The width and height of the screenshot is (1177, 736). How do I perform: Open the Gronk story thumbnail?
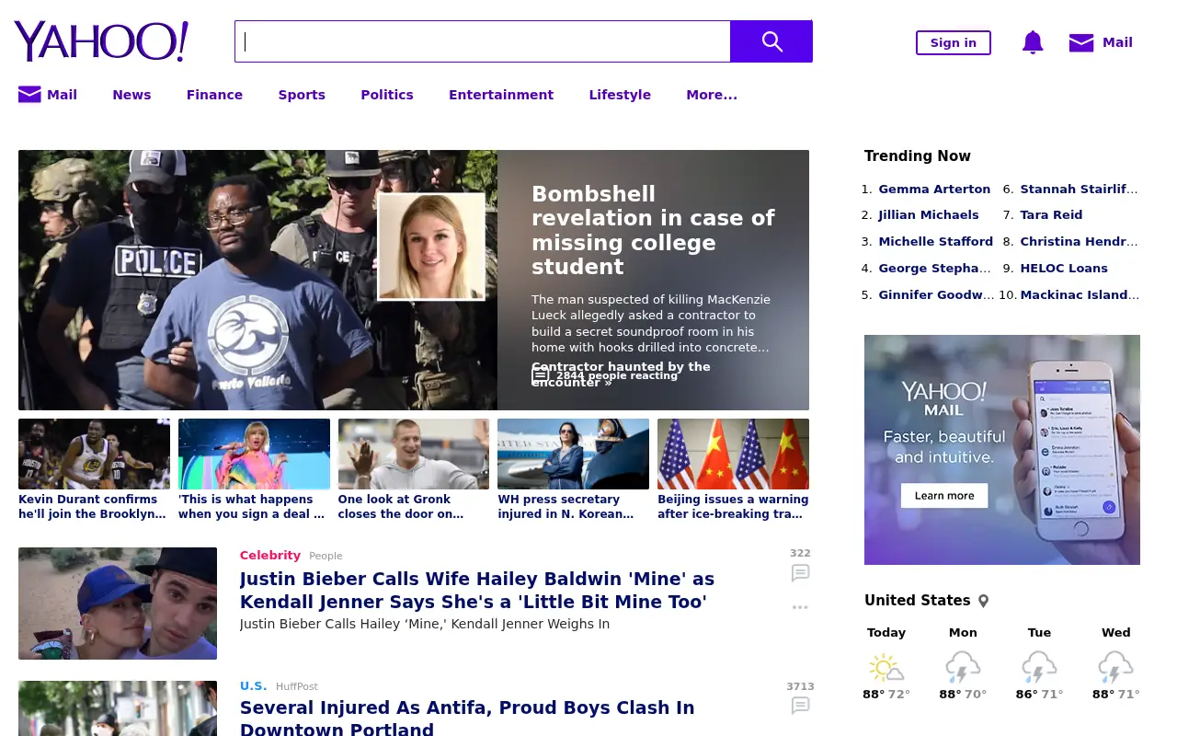pos(414,454)
